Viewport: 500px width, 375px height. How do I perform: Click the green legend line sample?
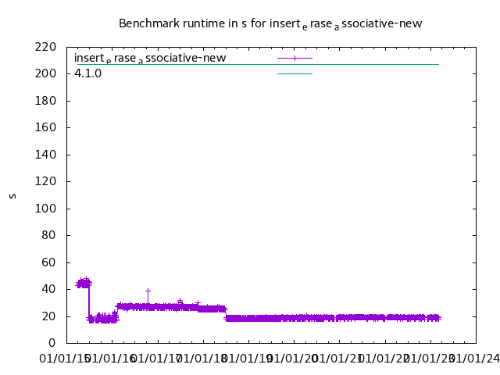point(295,73)
